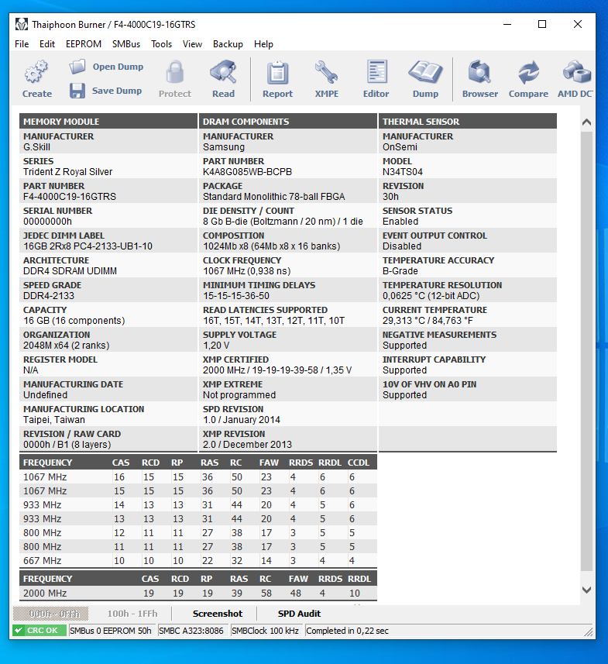
Task: Open the Tools menu
Action: pyautogui.click(x=161, y=44)
